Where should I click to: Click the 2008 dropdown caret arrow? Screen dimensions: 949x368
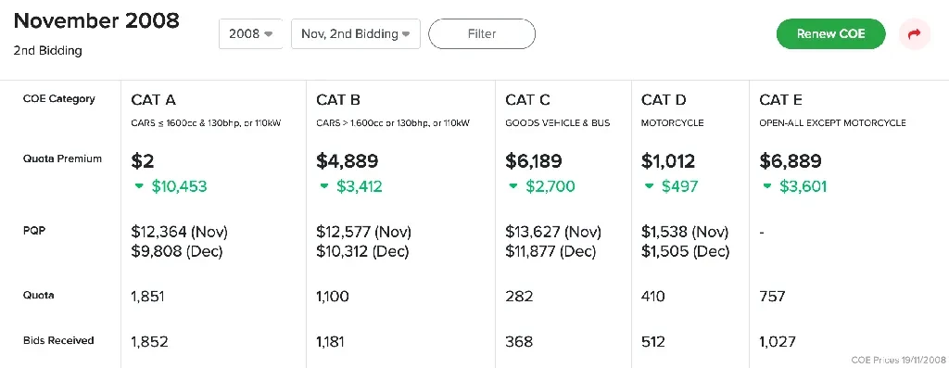pyautogui.click(x=270, y=34)
